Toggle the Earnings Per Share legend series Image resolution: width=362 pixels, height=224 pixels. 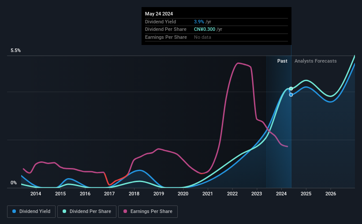148,212
